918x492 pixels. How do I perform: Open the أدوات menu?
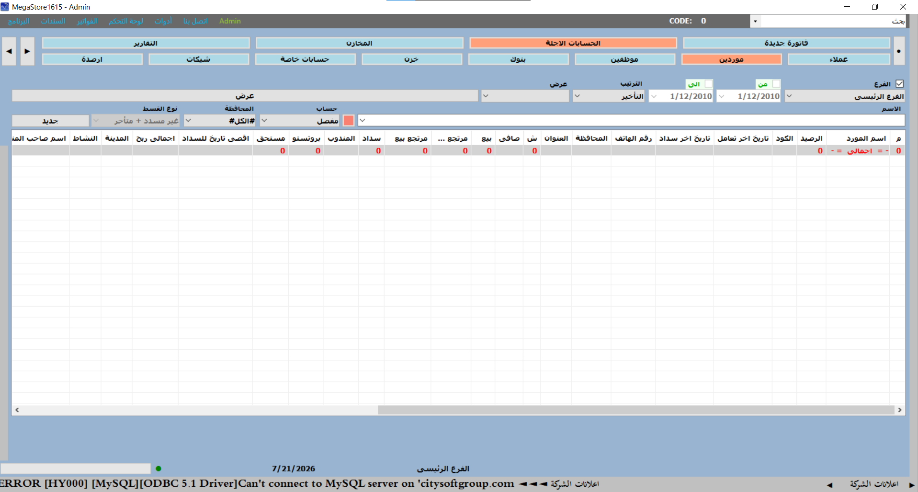coord(163,21)
